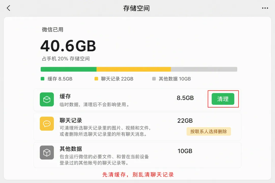Click the yellow chat bubble icon
This screenshot has height=183, width=275.
[x=47, y=124]
